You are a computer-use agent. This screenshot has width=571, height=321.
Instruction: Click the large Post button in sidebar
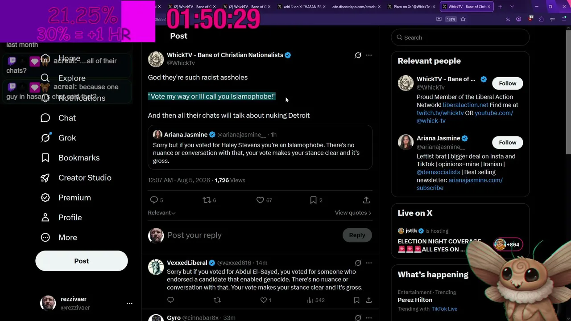pyautogui.click(x=82, y=261)
